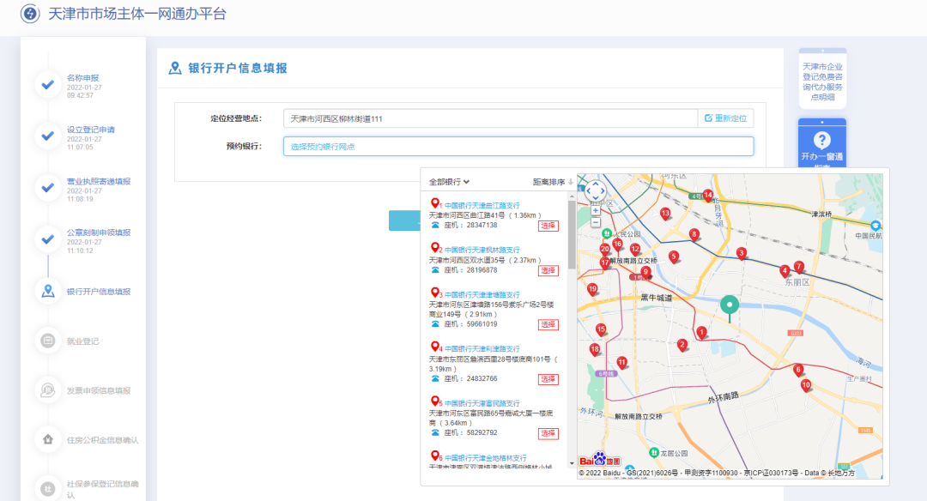Click the bank list vertical scrollbar thumb
The height and width of the screenshot is (501, 927).
coord(572,234)
